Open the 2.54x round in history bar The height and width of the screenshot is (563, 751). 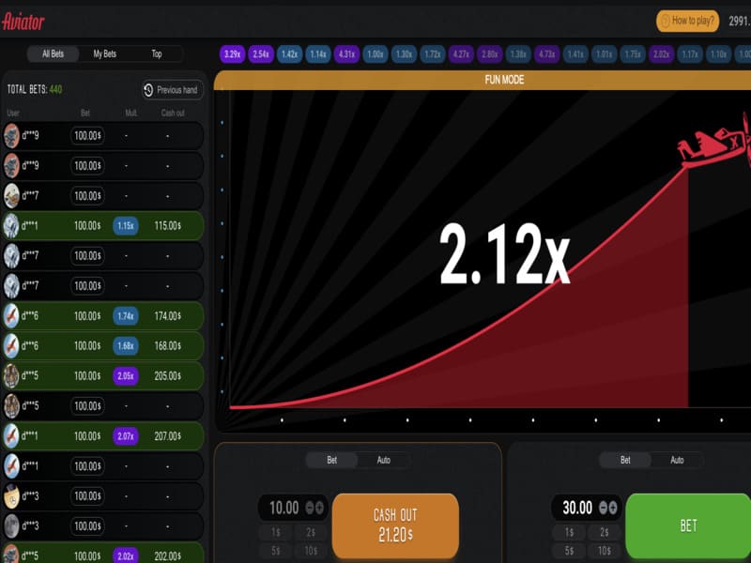click(x=261, y=54)
